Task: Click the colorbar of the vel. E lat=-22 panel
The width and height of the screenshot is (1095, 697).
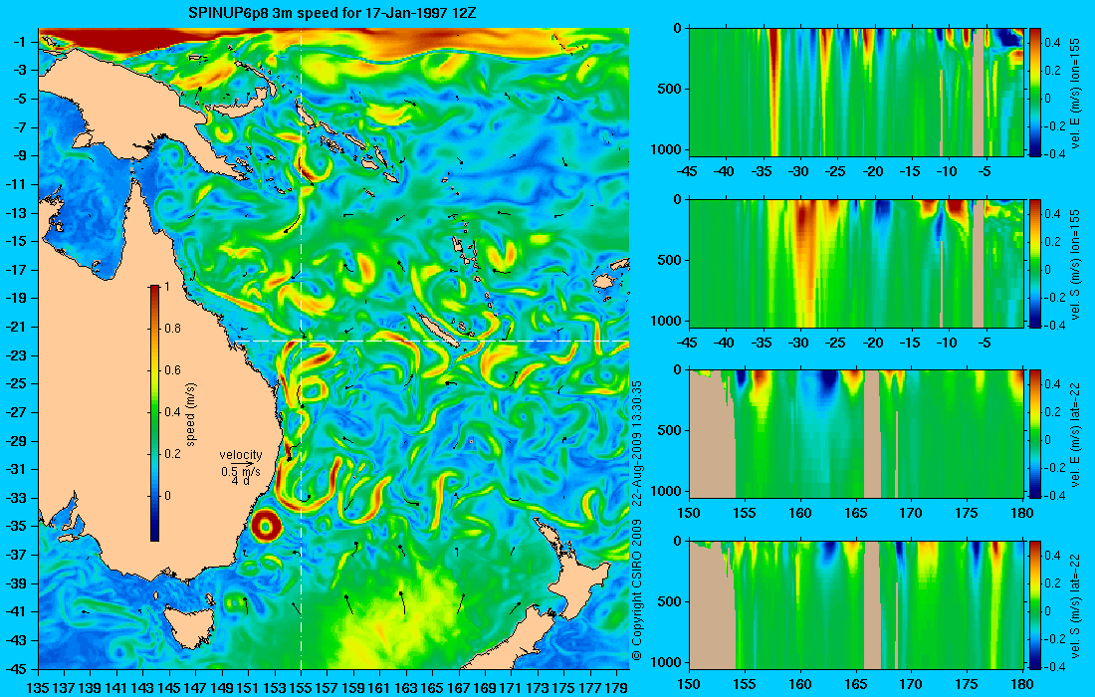Action: [1034, 434]
